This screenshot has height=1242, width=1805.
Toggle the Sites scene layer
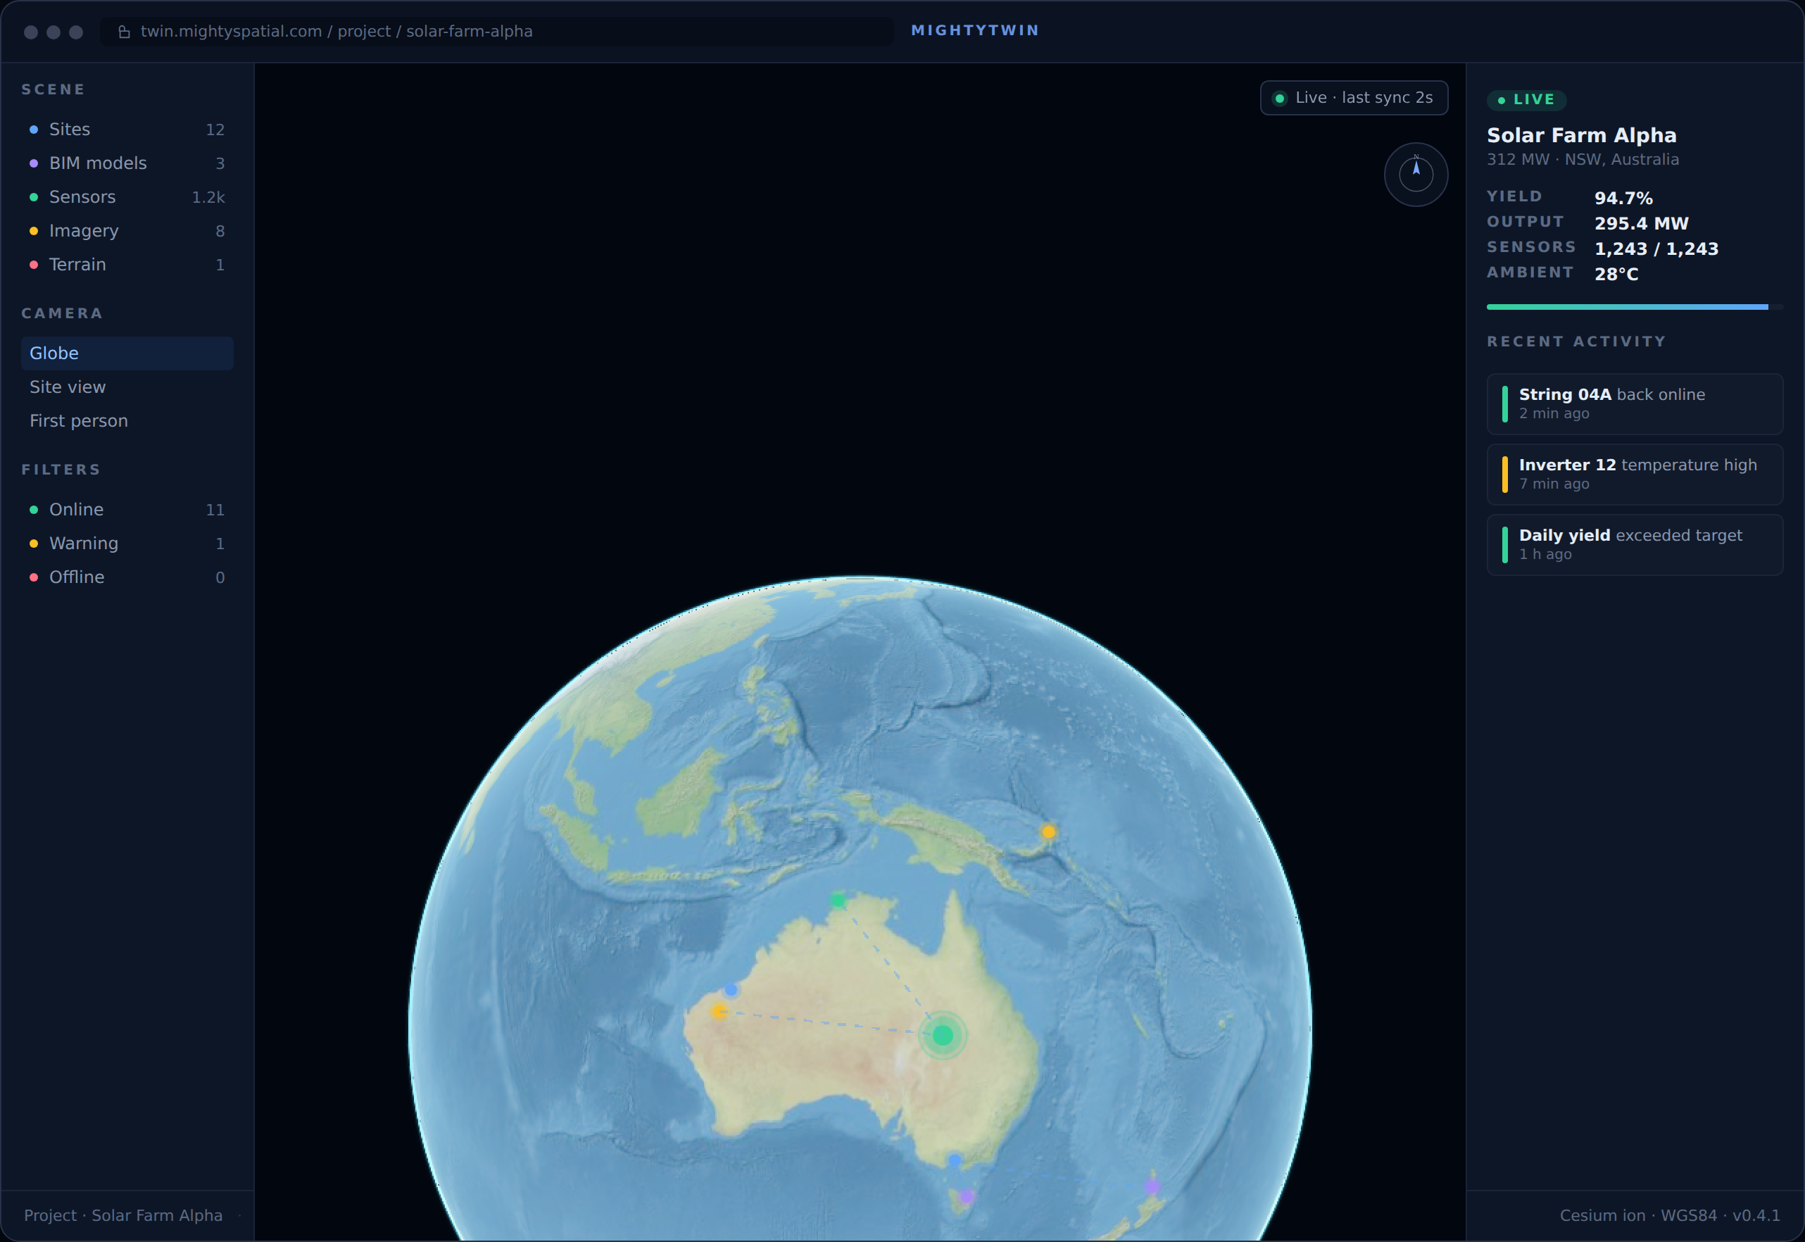point(127,129)
